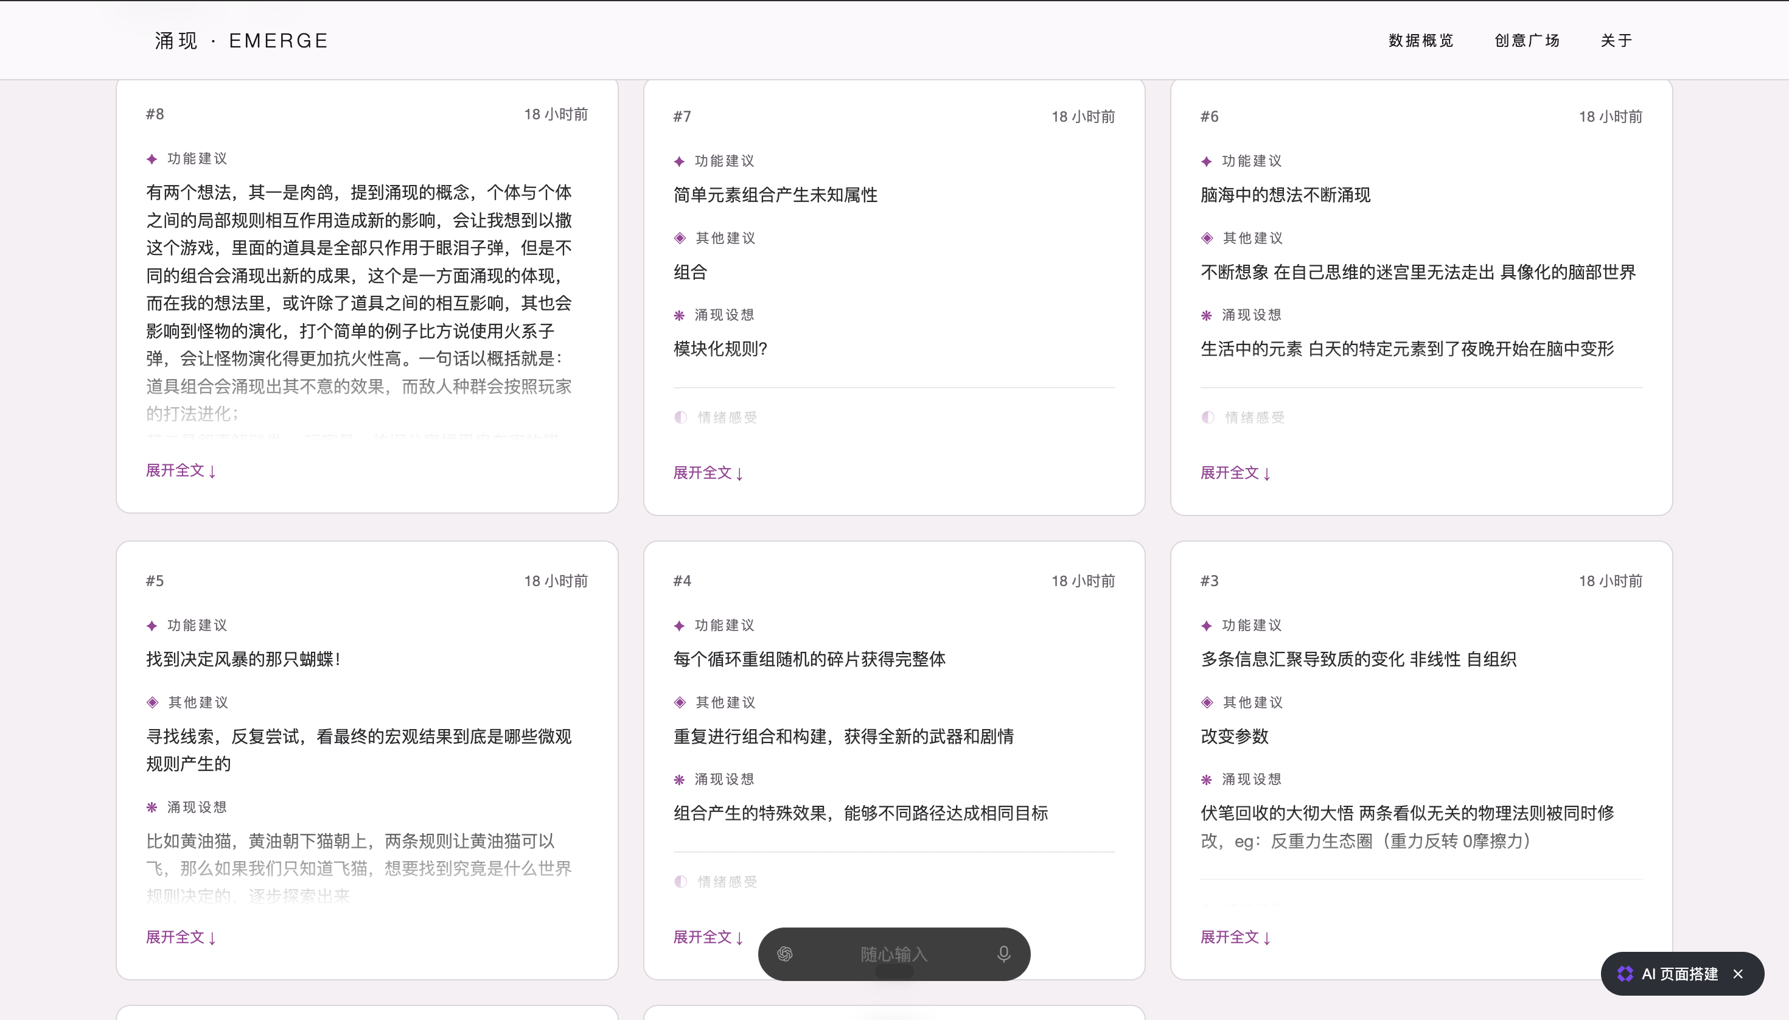Open the 创意广场 nav item
The image size is (1789, 1020).
(1528, 41)
